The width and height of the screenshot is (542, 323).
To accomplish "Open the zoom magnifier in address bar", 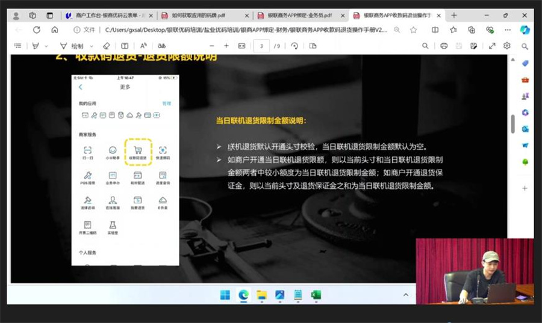I will (397, 29).
